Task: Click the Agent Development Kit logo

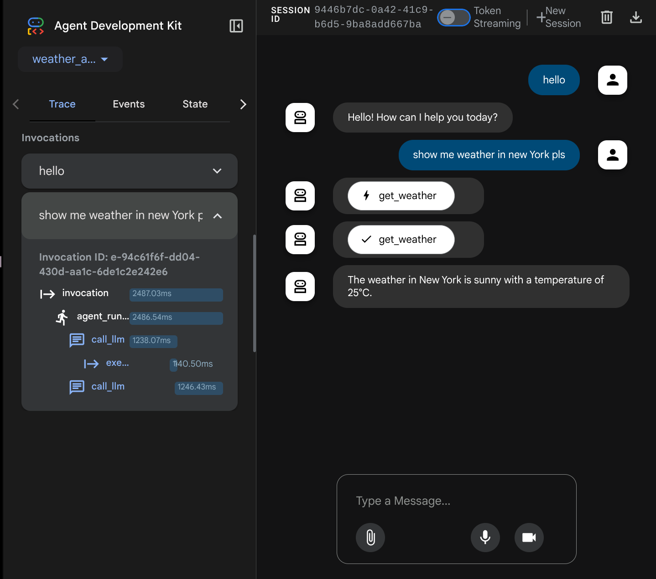Action: [x=36, y=26]
